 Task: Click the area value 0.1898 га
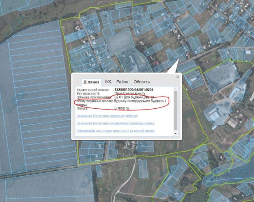pos(122,108)
